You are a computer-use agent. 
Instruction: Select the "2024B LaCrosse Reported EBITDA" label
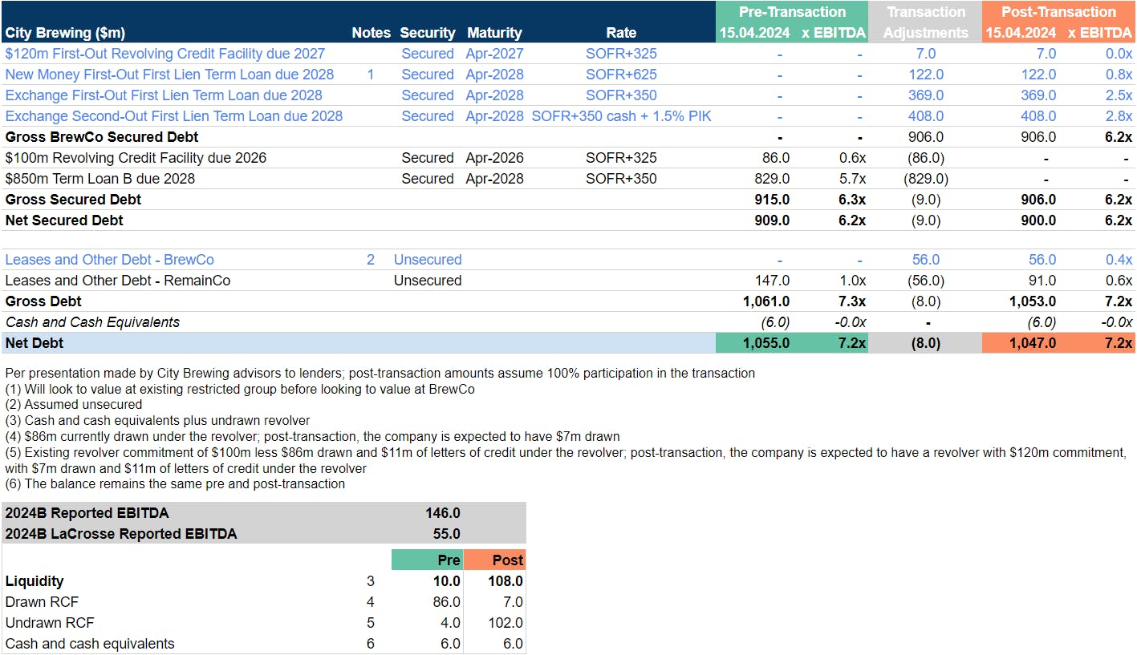[121, 534]
